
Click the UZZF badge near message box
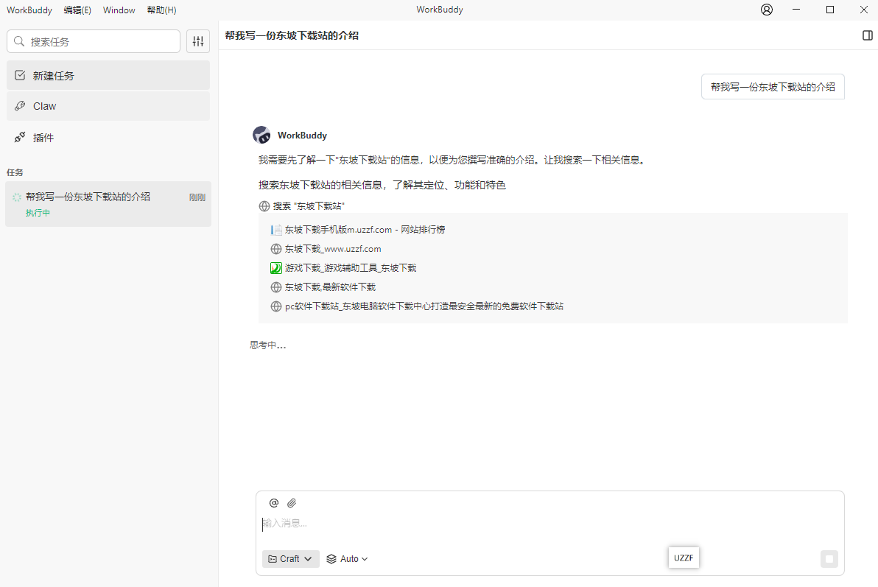(684, 558)
